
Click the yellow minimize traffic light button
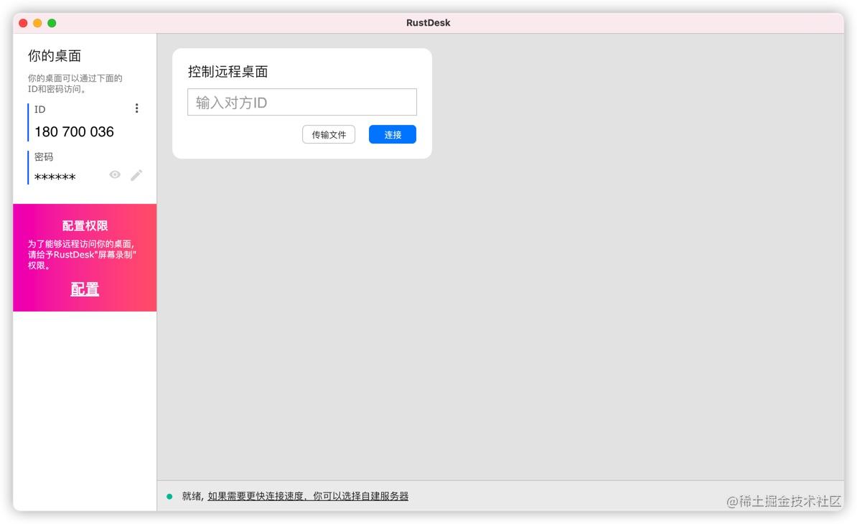click(x=37, y=22)
